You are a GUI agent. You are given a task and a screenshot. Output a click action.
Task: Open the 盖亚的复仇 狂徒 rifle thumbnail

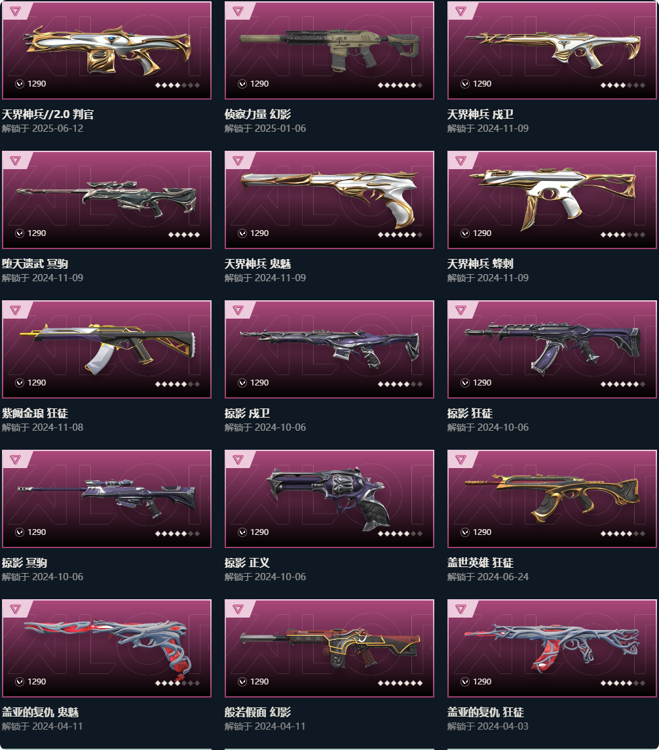pyautogui.click(x=552, y=648)
